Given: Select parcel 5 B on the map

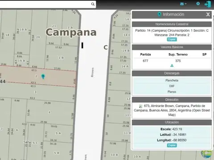Looking at the screenshot, I should coord(57,153).
